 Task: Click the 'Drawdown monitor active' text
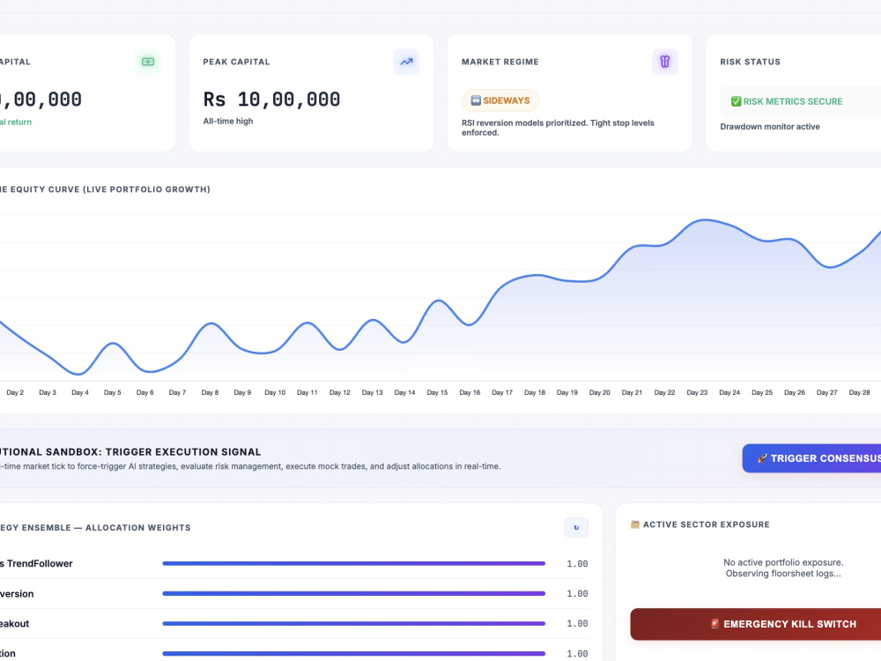click(x=770, y=126)
